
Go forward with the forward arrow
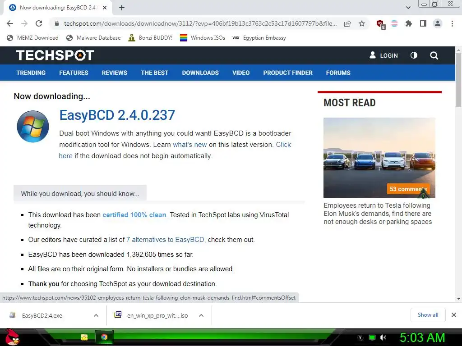click(24, 23)
